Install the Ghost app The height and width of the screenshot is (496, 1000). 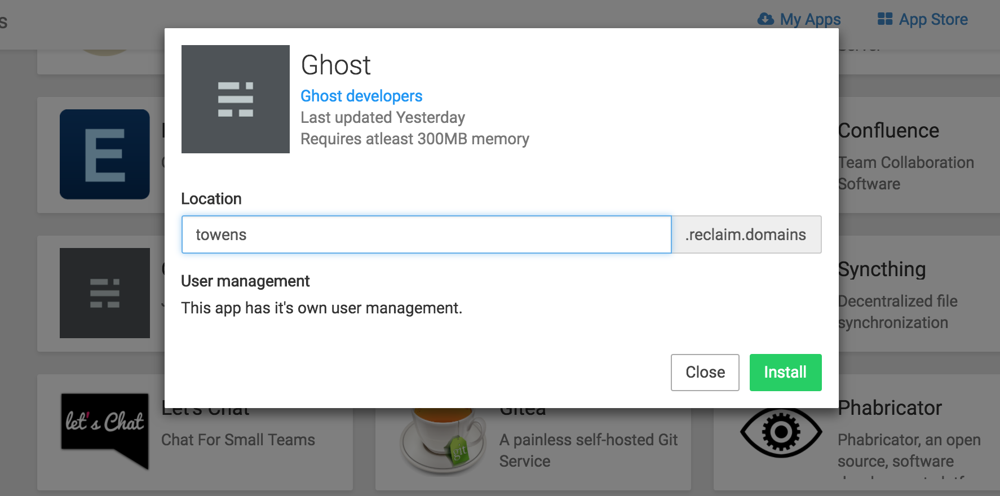[785, 372]
